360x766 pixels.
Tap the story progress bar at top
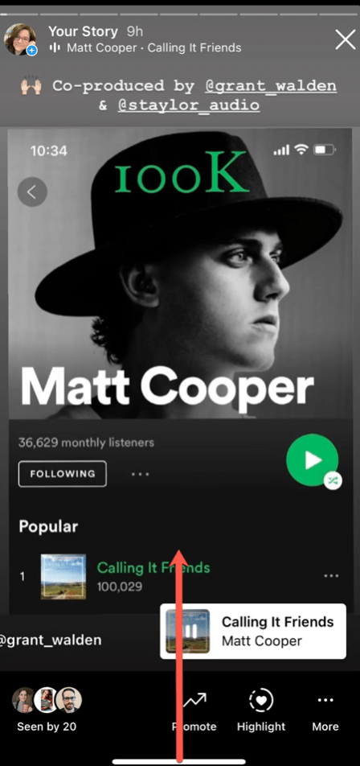coord(180,14)
